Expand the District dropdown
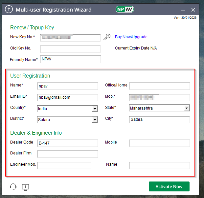Viewport: 204px width, 198px height. coord(95,119)
